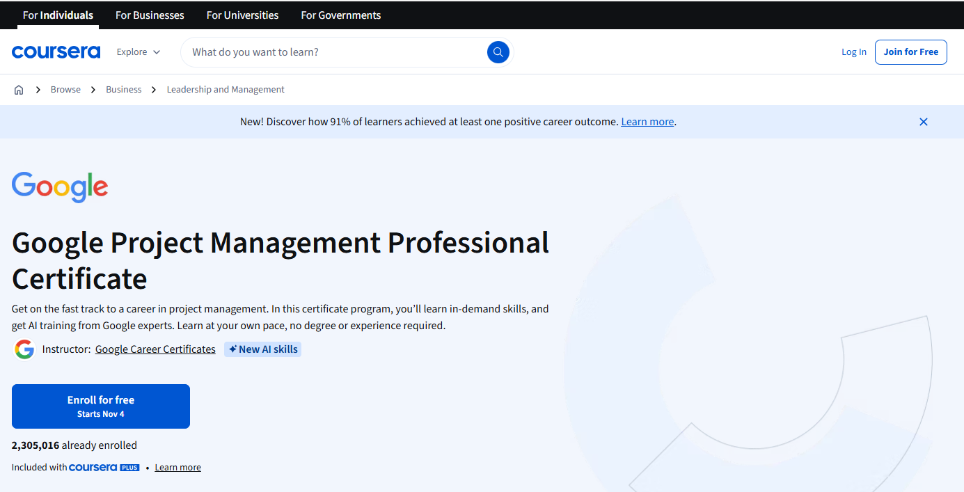Screen dimensions: 964x492
Task: Open the Explore dropdown
Action: [x=137, y=51]
